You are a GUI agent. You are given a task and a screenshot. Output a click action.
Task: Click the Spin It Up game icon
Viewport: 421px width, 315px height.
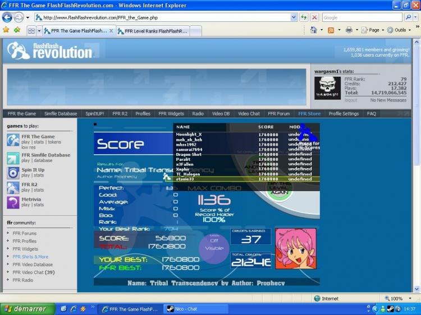coord(13,173)
